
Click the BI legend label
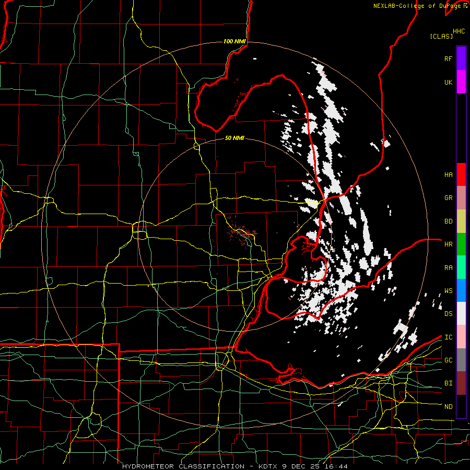(449, 383)
